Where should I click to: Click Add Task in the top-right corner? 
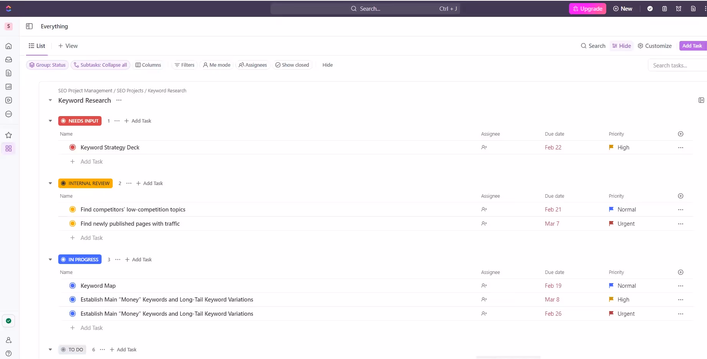tap(692, 46)
